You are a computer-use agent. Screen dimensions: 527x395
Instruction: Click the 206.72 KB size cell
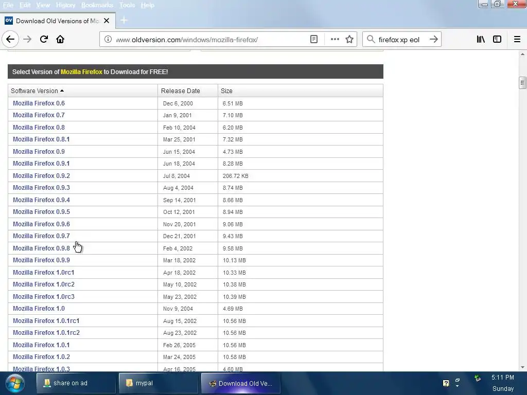(236, 176)
